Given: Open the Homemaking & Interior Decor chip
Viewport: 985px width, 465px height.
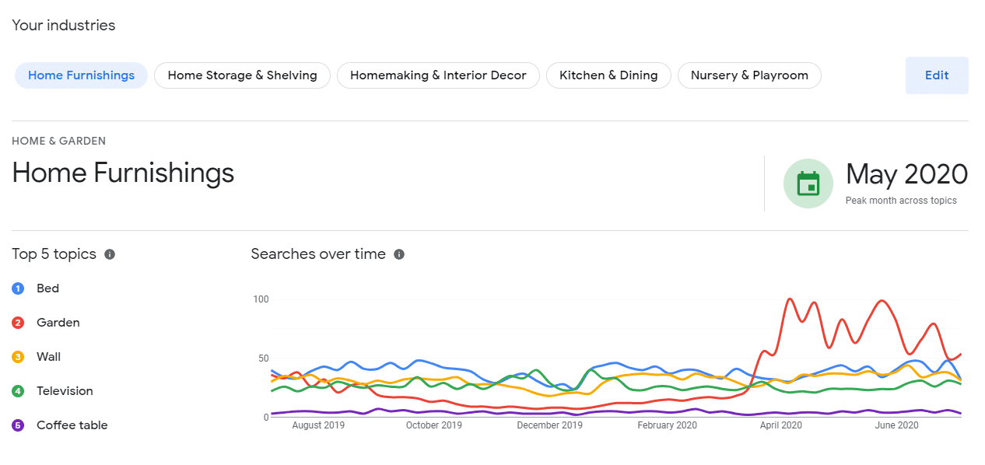Looking at the screenshot, I should (438, 75).
